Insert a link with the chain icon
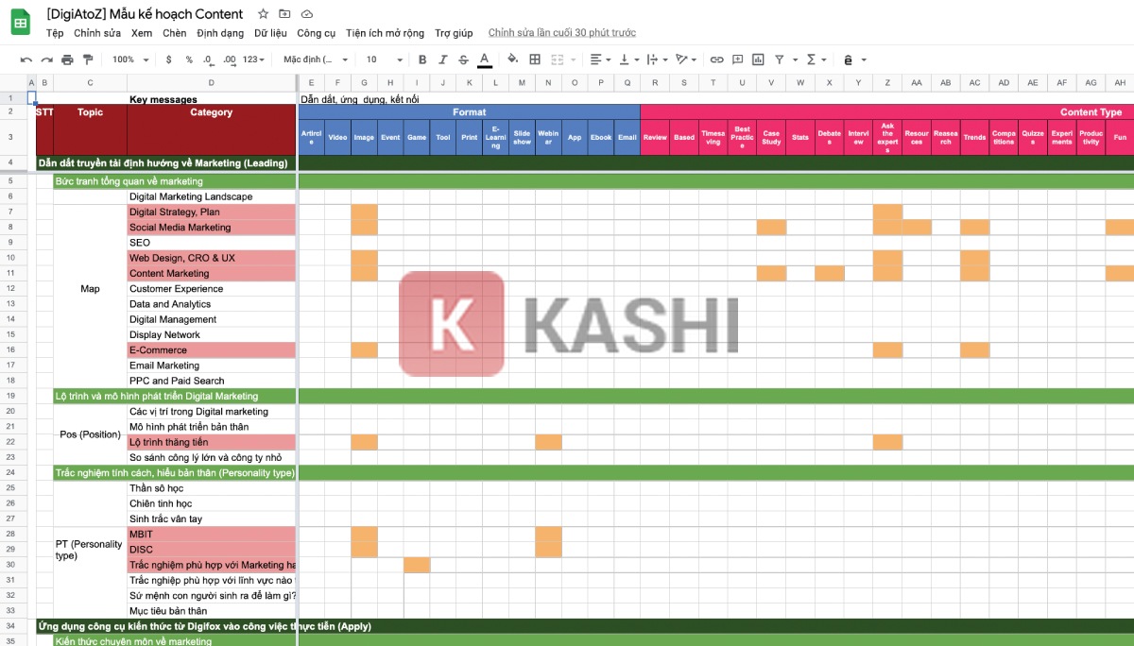This screenshot has height=646, width=1134. pos(716,59)
